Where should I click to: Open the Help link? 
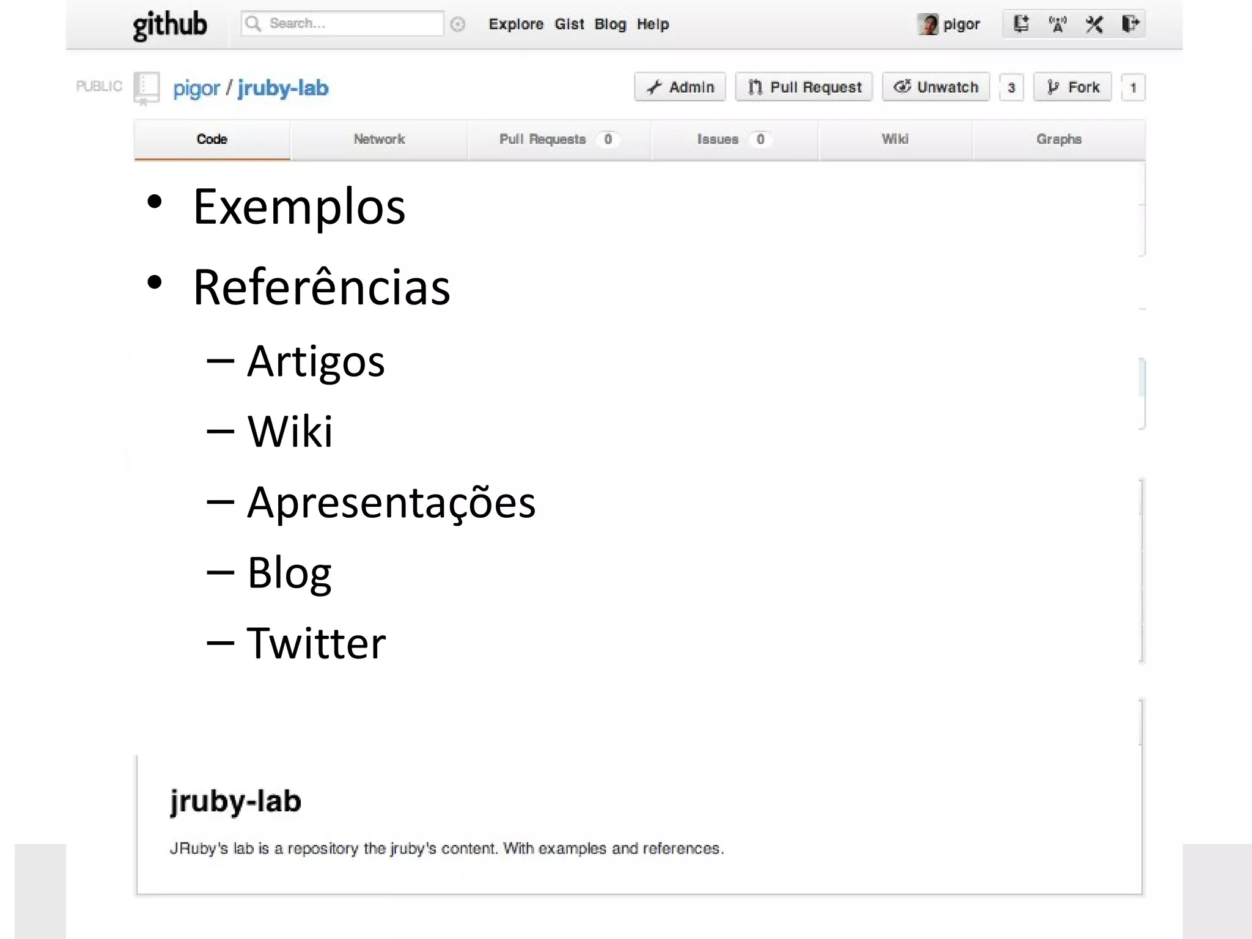tap(653, 24)
